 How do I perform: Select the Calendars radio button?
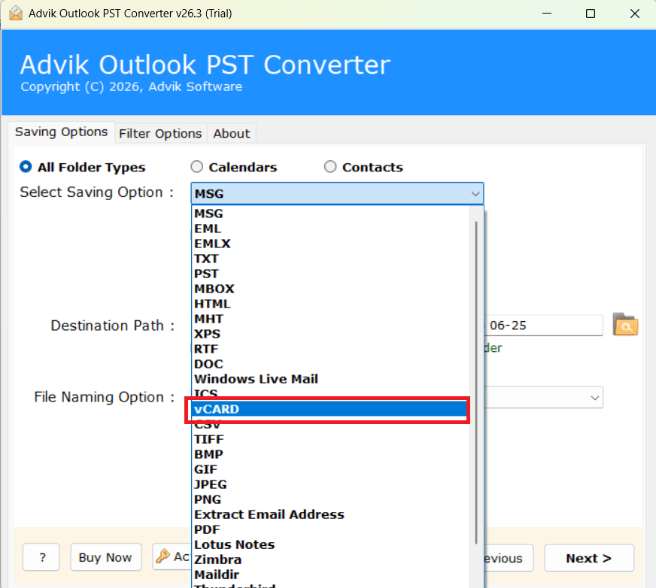click(x=196, y=167)
